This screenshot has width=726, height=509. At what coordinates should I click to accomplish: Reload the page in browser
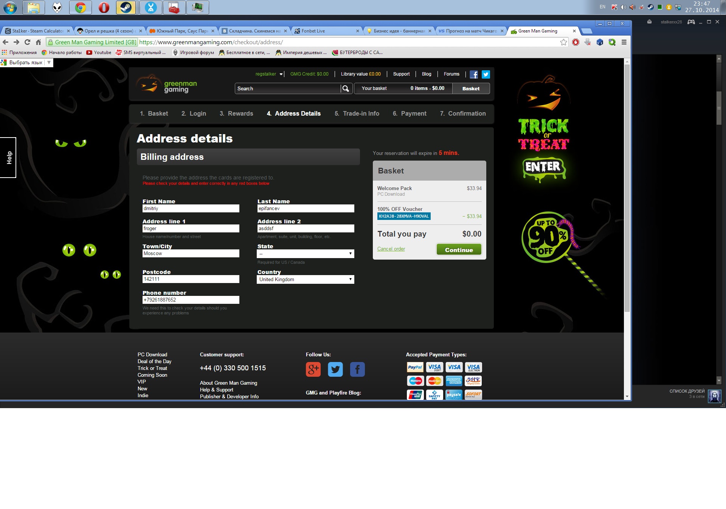27,42
